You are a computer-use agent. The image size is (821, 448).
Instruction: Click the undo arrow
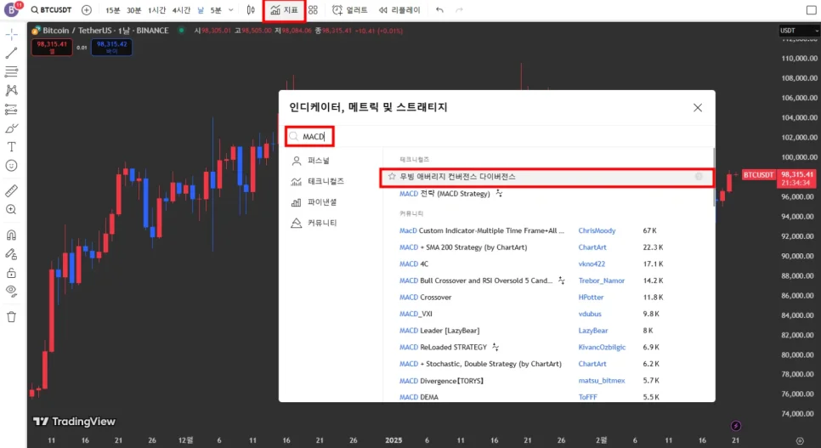pos(439,10)
